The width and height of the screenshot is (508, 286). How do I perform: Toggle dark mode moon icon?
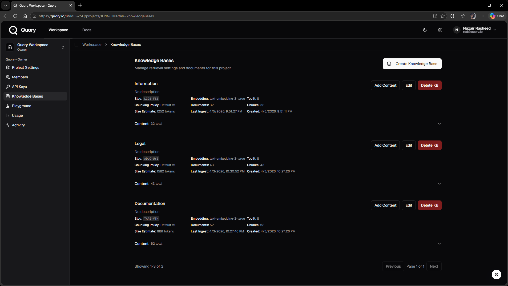pos(425,30)
